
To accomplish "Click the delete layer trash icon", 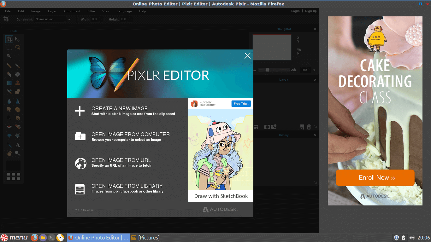I will pyautogui.click(x=309, y=127).
